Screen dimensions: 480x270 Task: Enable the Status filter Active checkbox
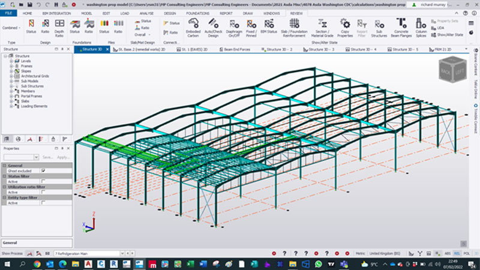click(x=43, y=181)
